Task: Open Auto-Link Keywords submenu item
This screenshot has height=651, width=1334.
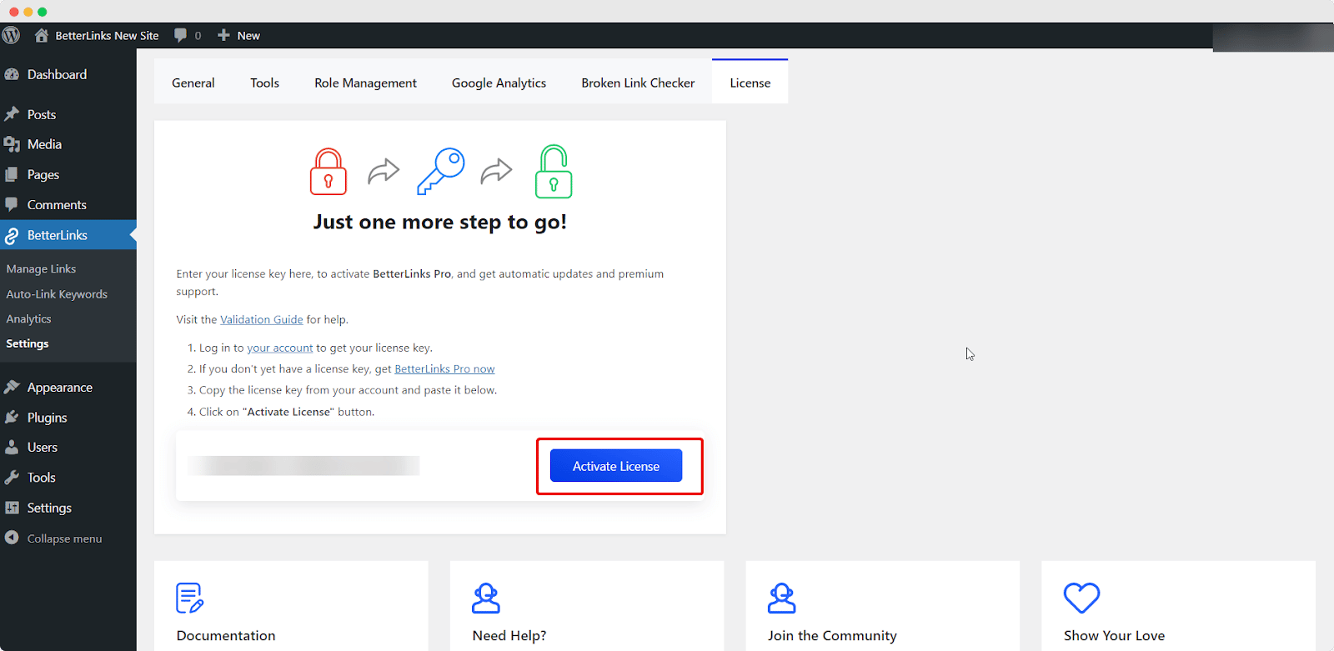Action: pyautogui.click(x=57, y=293)
